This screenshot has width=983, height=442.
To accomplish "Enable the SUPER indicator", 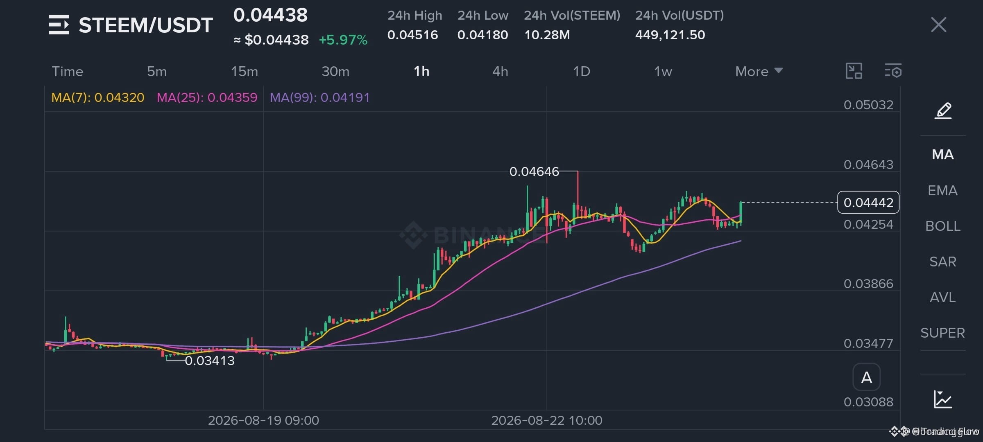I will pyautogui.click(x=942, y=333).
